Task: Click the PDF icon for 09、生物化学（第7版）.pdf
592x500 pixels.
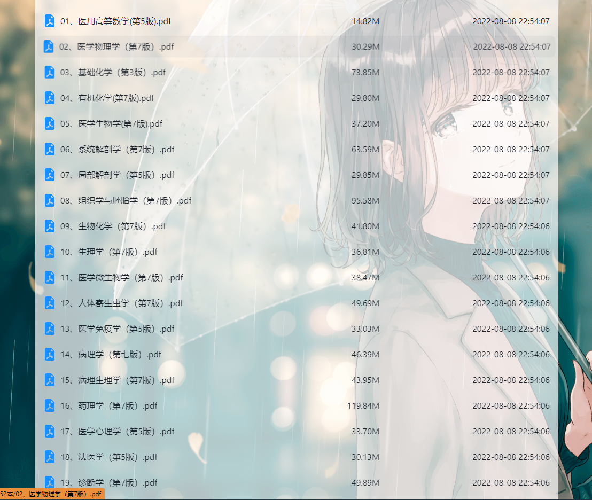Action: 50,226
